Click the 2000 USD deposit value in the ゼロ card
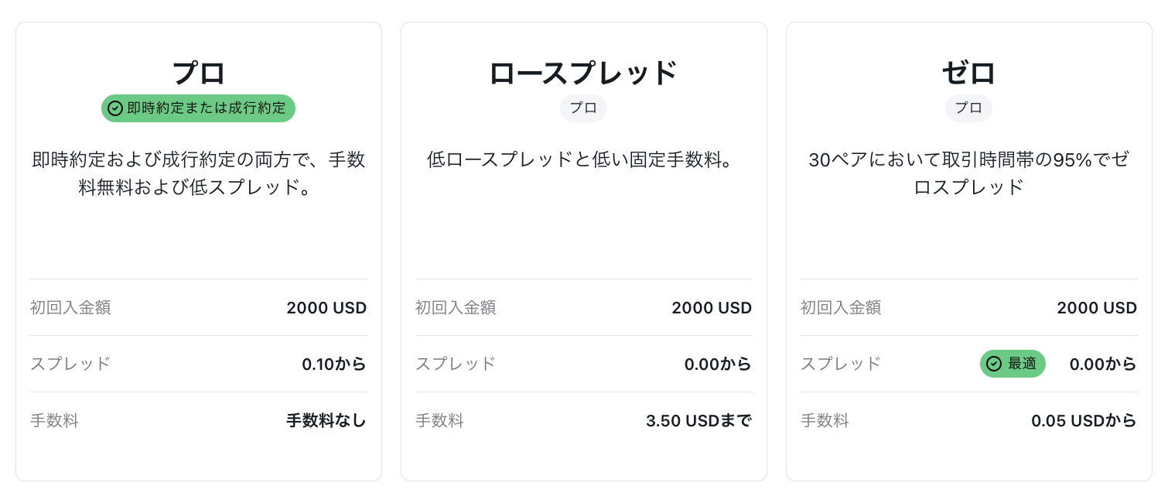This screenshot has width=1168, height=503. point(1097,307)
